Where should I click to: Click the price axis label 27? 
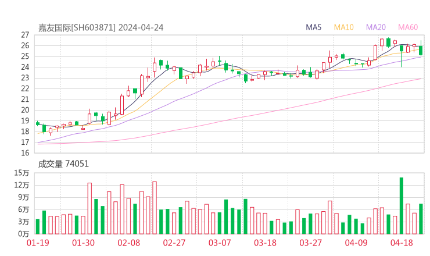pos(25,35)
